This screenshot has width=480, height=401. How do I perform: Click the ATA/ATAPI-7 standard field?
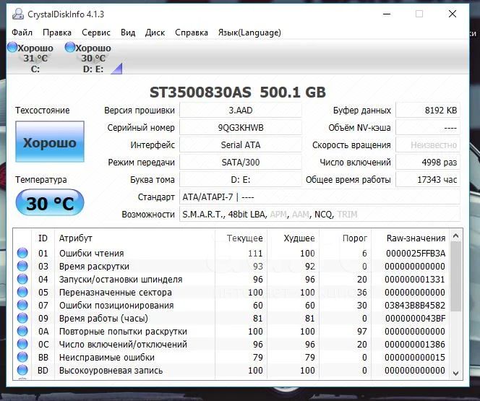pyautogui.click(x=320, y=197)
